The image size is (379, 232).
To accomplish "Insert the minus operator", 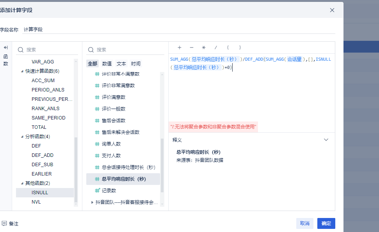I will pos(192,47).
